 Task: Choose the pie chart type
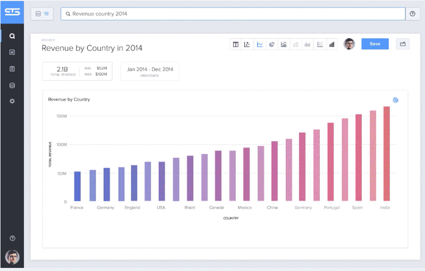(271, 45)
